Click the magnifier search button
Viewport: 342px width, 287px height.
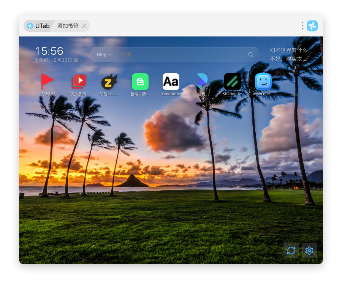(x=251, y=55)
